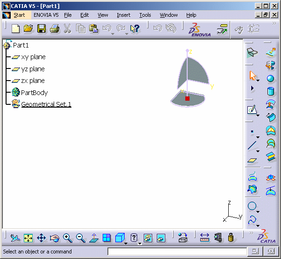Activate the Fit All In view tool
The width and height of the screenshot is (281, 259).
(x=28, y=238)
